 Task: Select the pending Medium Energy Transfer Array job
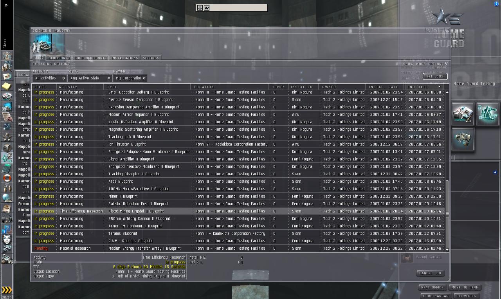point(238,249)
